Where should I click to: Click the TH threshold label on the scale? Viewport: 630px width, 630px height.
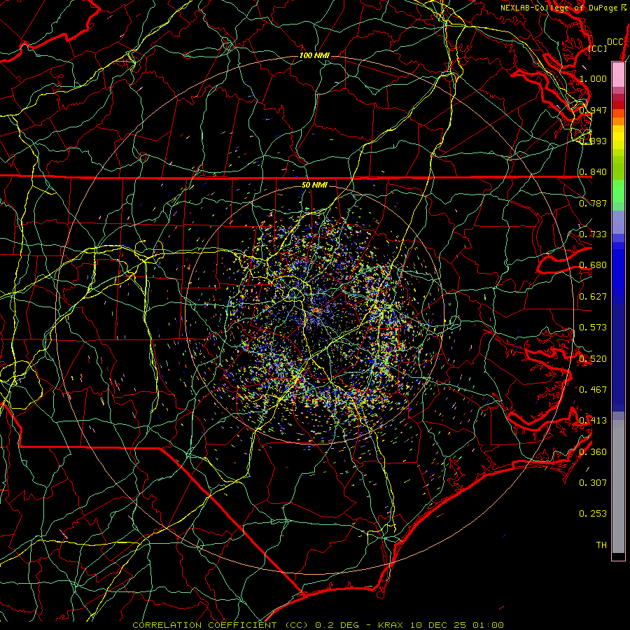[x=601, y=545]
